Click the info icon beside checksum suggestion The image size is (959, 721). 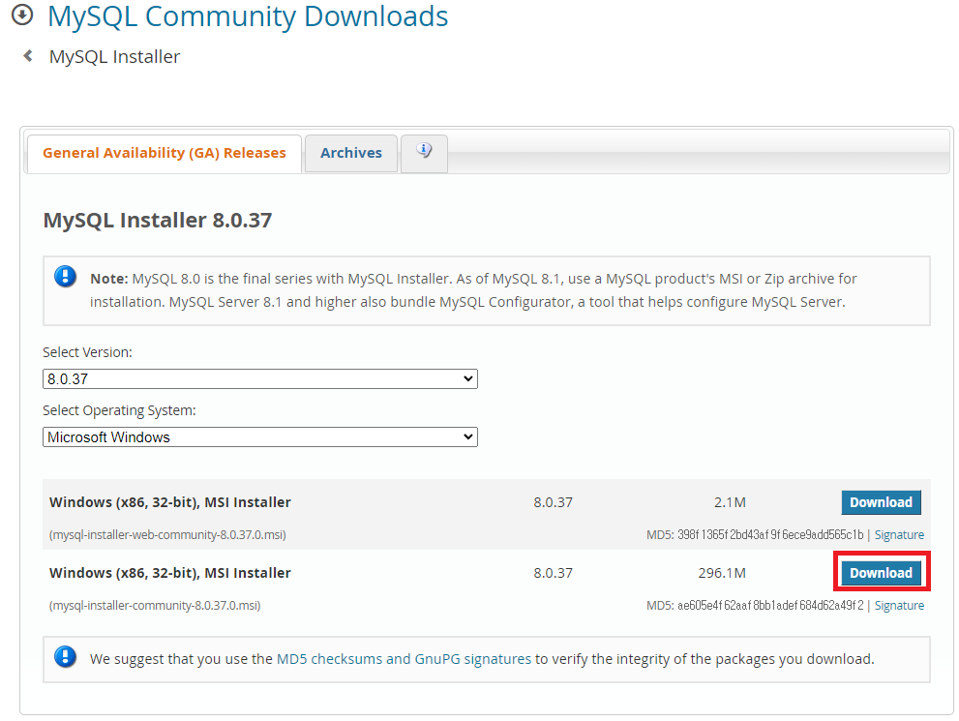point(66,657)
